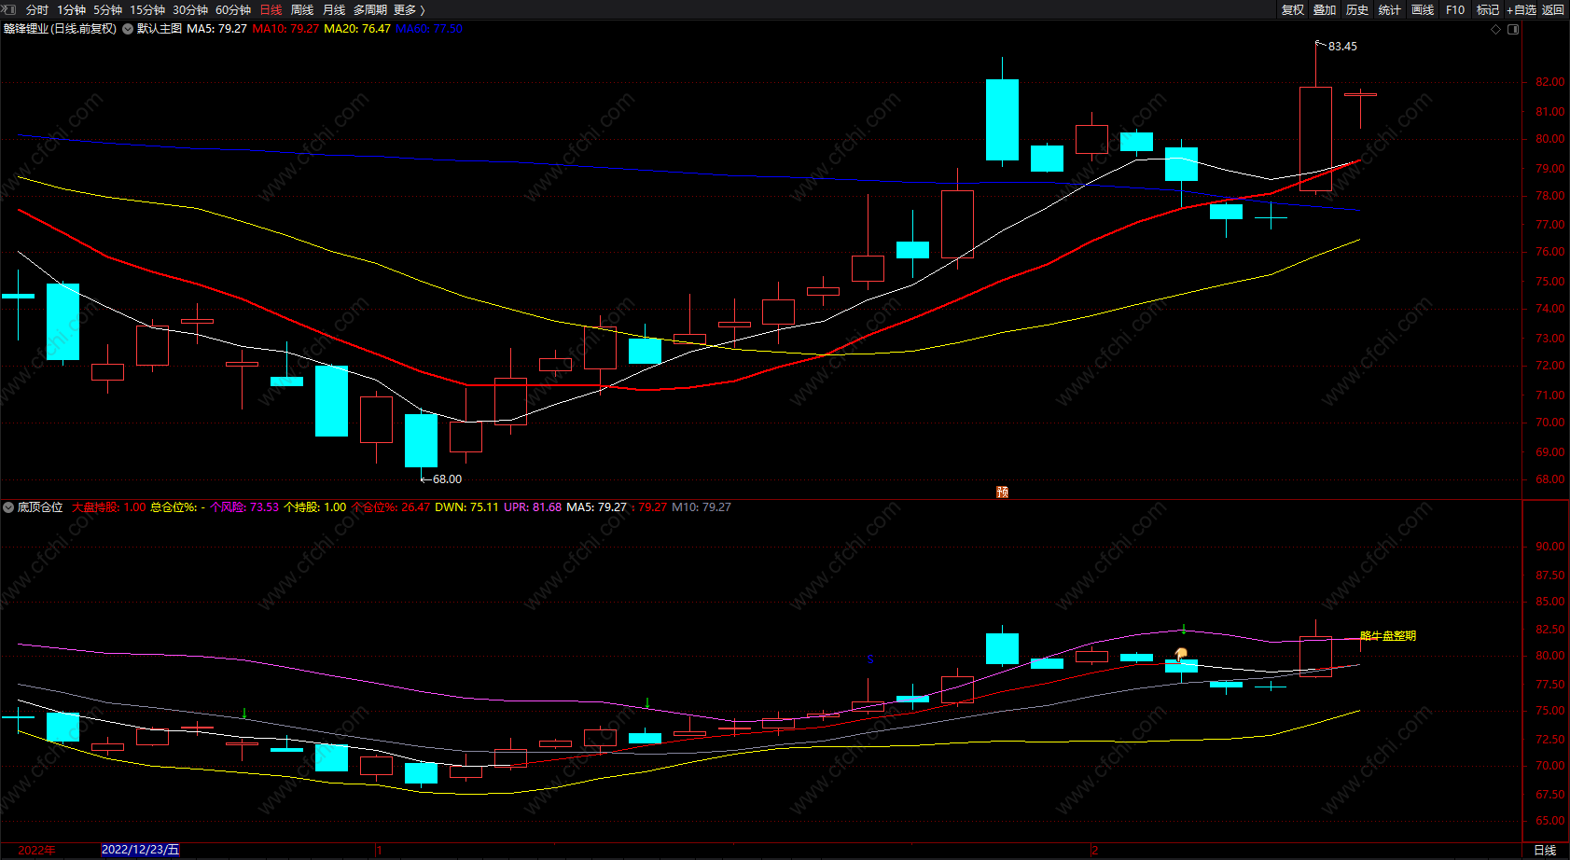Click the 赣锋锂业(日线,前复权) stock title
Viewport: 1570px width, 860px height.
click(x=60, y=29)
